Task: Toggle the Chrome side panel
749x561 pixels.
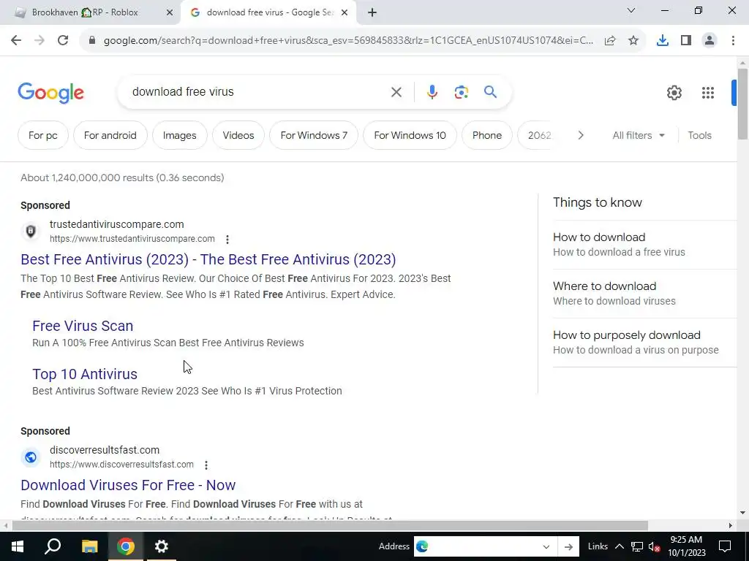Action: [686, 41]
